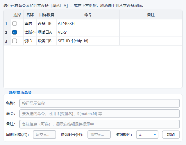Click the 周期间隔(秒) input
This screenshot has width=186, height=145.
[x=44, y=135]
